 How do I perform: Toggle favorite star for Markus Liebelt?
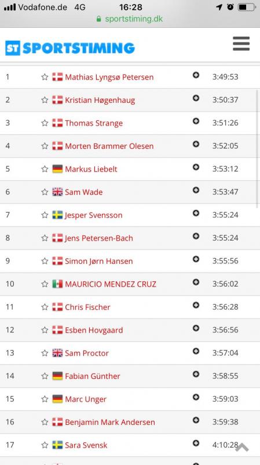pos(45,169)
